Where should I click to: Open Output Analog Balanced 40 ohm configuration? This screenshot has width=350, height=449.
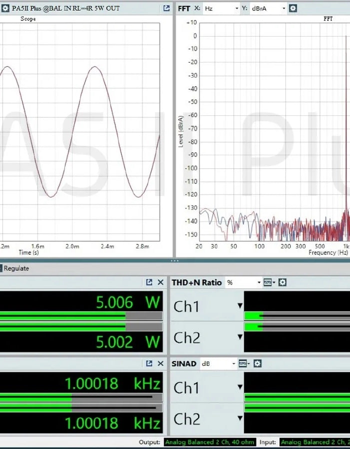(x=210, y=442)
